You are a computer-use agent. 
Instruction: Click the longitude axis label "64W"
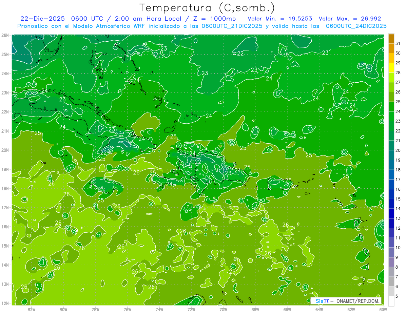pyautogui.click(x=319, y=309)
